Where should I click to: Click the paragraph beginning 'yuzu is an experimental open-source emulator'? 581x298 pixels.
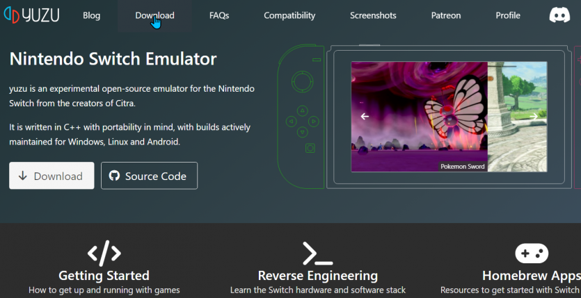point(132,96)
